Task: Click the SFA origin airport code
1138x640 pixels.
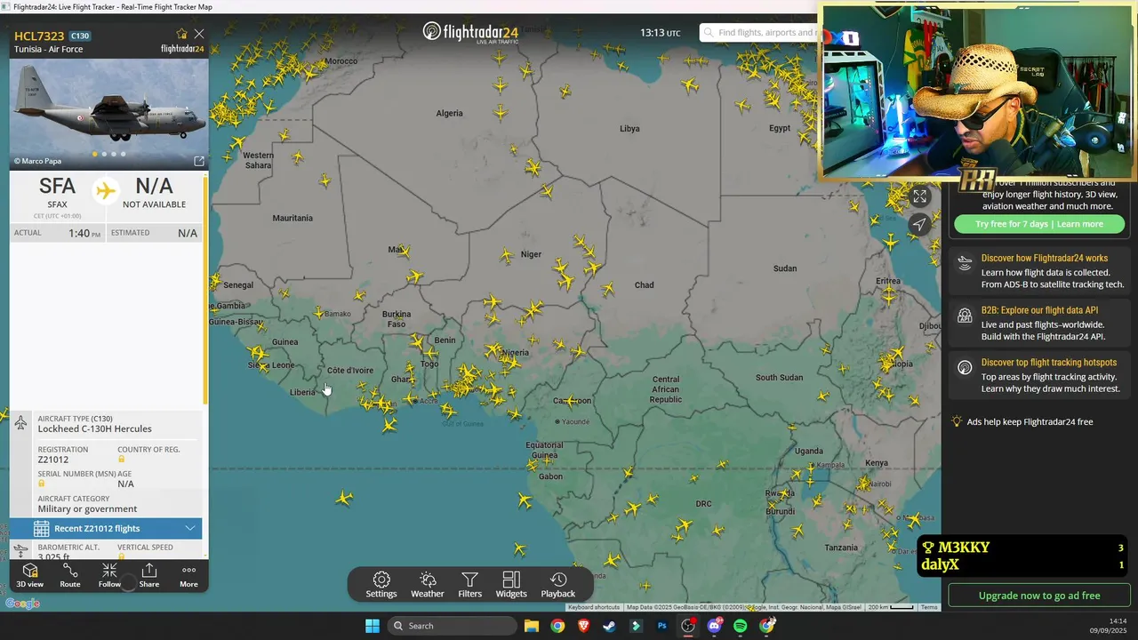Action: [x=57, y=187]
